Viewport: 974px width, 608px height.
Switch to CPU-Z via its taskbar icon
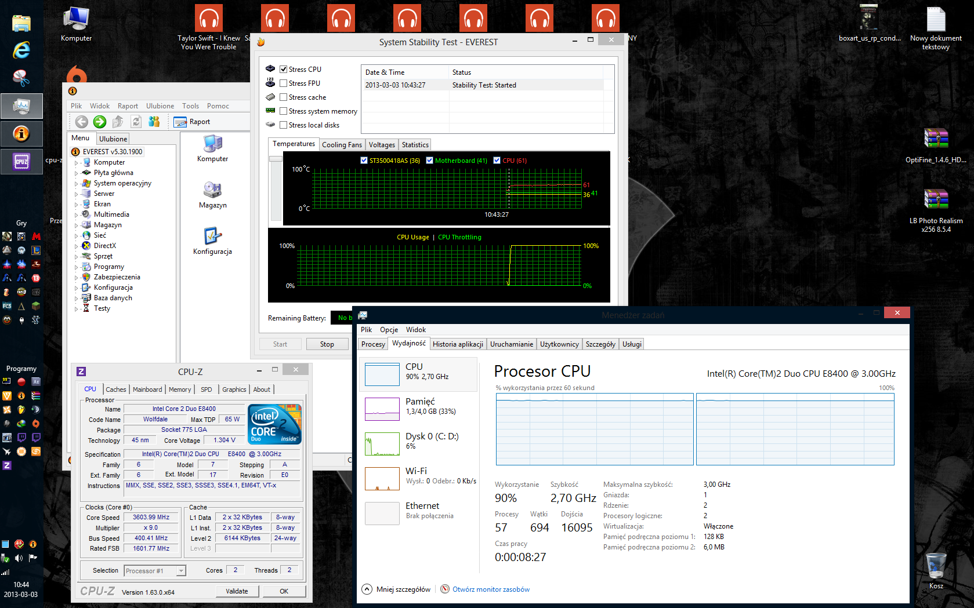tap(21, 162)
